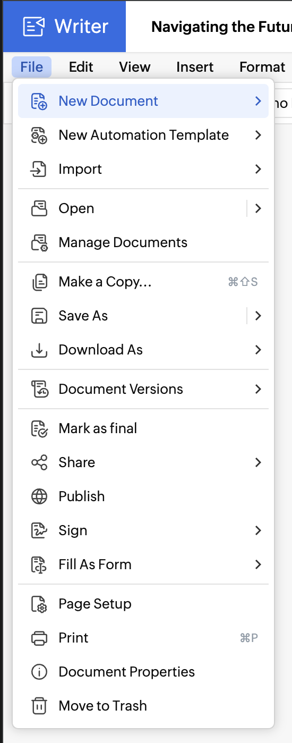Click the New Automation Template icon
292x743 pixels.
(39, 135)
